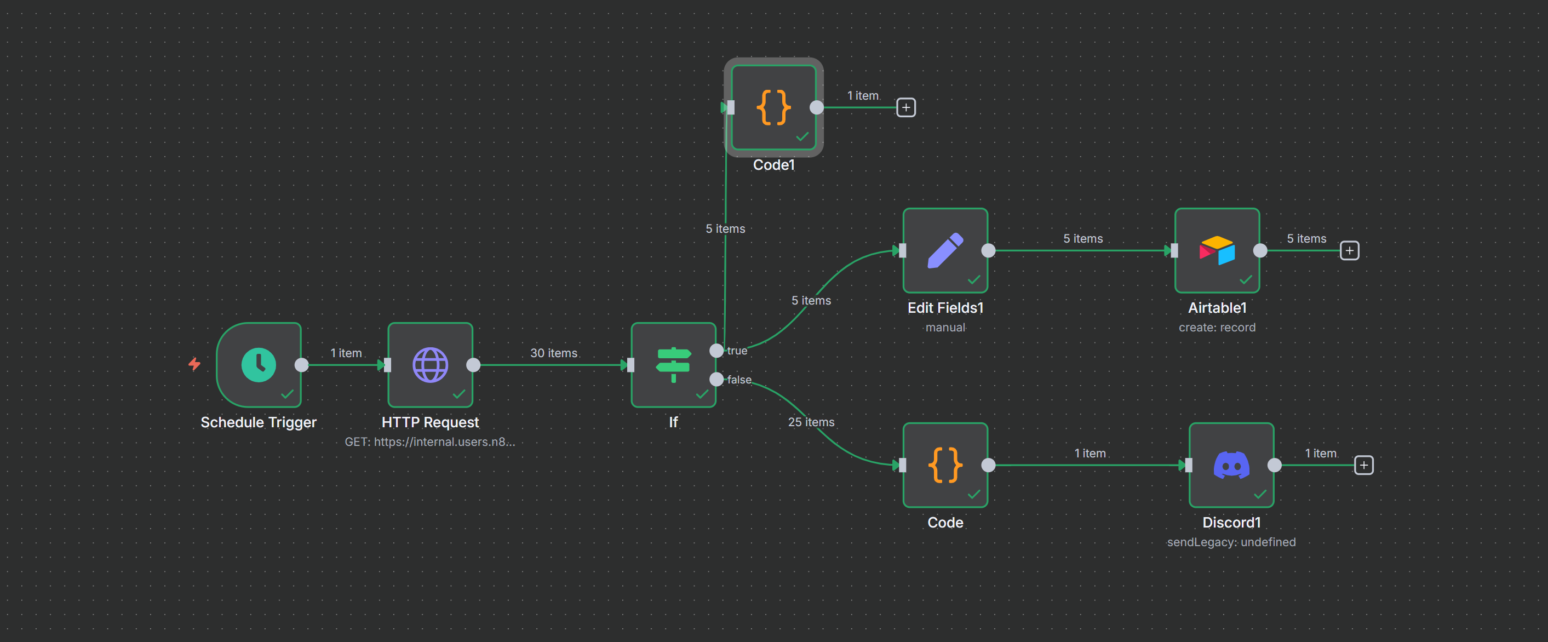
Task: Click the HTTP Request GET URL subtitle
Action: [429, 442]
